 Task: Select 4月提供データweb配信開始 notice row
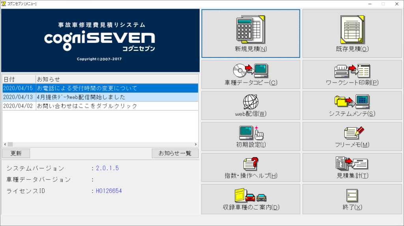[101, 97]
